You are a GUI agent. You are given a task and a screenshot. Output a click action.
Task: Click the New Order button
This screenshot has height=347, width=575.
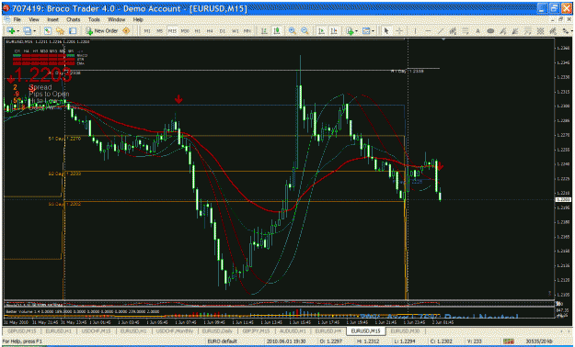(101, 31)
